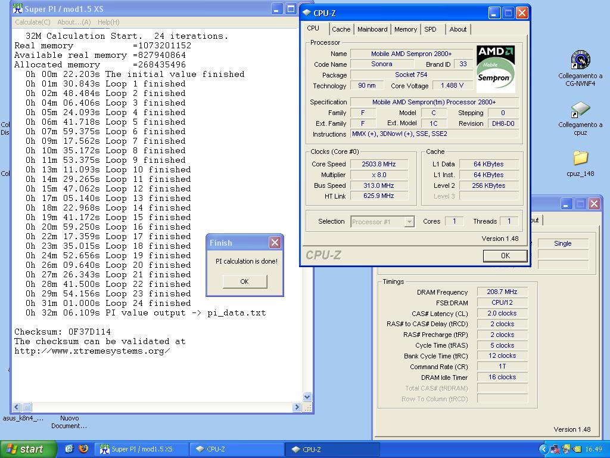Minimize the Super PI window
This screenshot has width=610, height=458.
276,9
